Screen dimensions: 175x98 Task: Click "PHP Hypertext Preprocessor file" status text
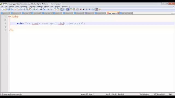click(11, 94)
